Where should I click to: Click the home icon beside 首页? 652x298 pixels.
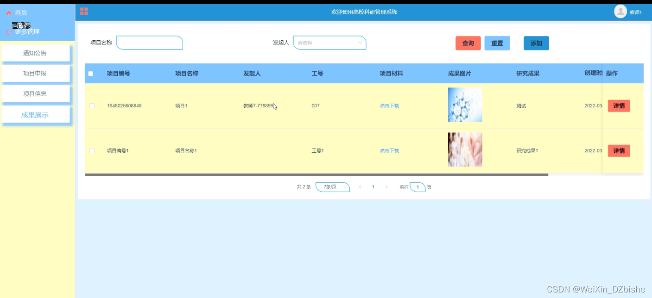pos(9,13)
